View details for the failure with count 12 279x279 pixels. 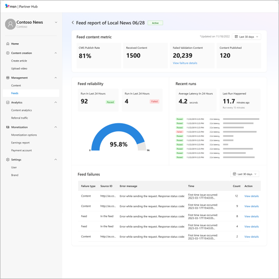251,196
